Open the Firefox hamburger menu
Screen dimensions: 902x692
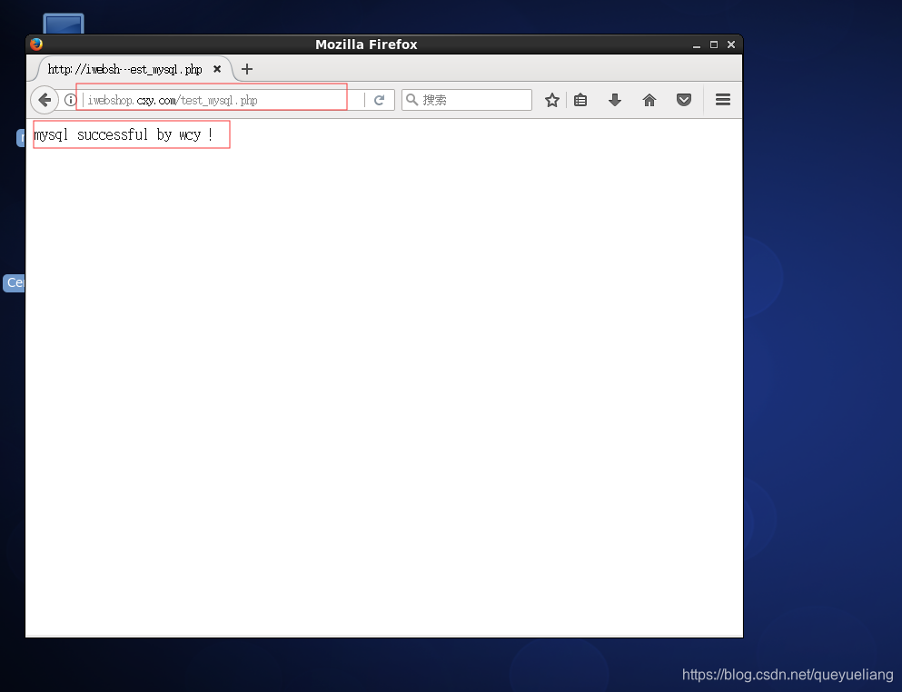point(723,100)
